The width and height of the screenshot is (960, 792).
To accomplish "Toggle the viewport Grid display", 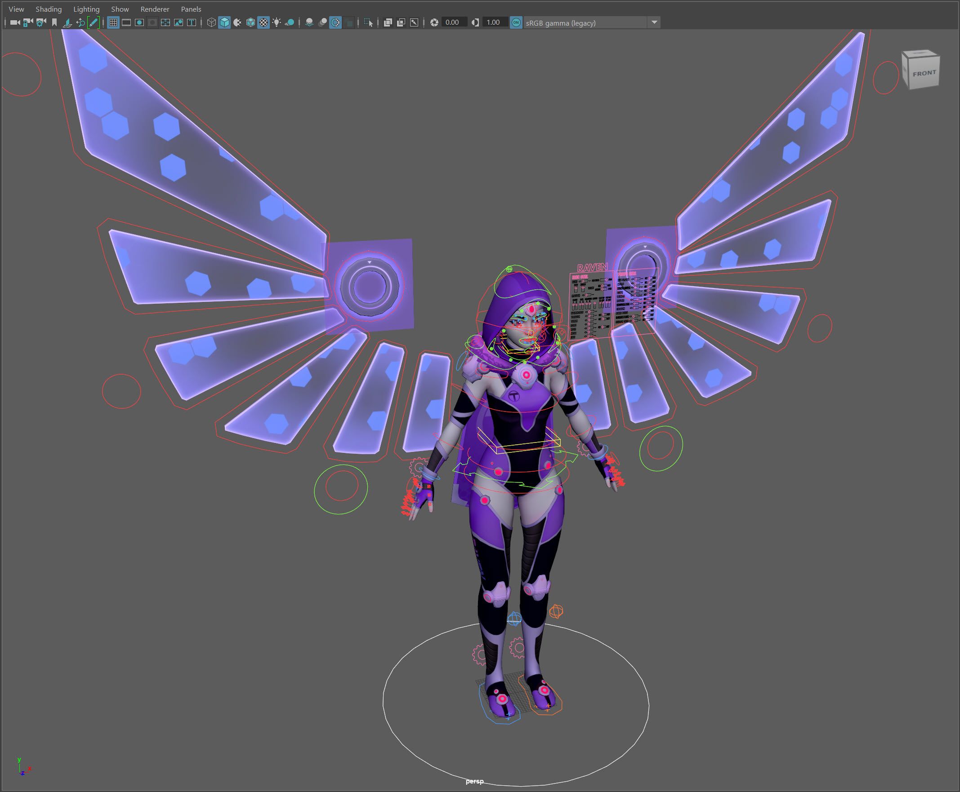I will pyautogui.click(x=113, y=22).
